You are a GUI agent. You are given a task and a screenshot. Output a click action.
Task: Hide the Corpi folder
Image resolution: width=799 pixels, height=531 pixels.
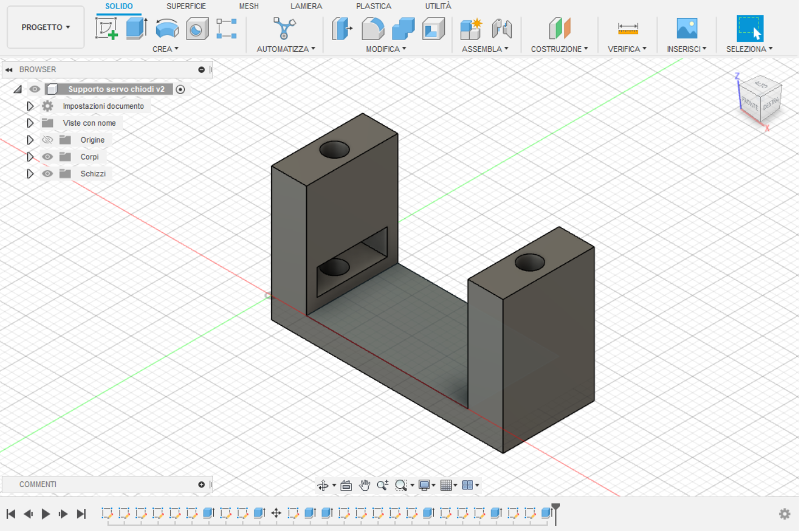click(47, 157)
